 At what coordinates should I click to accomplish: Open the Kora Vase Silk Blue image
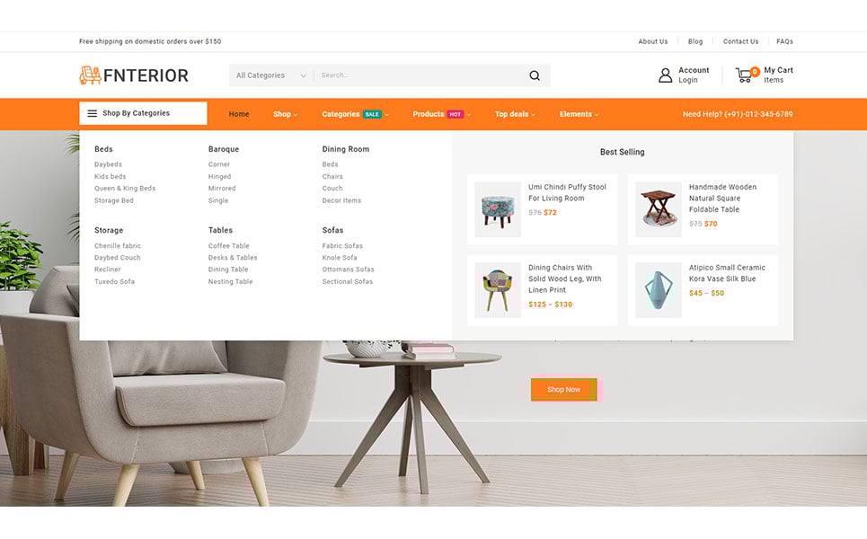point(658,290)
